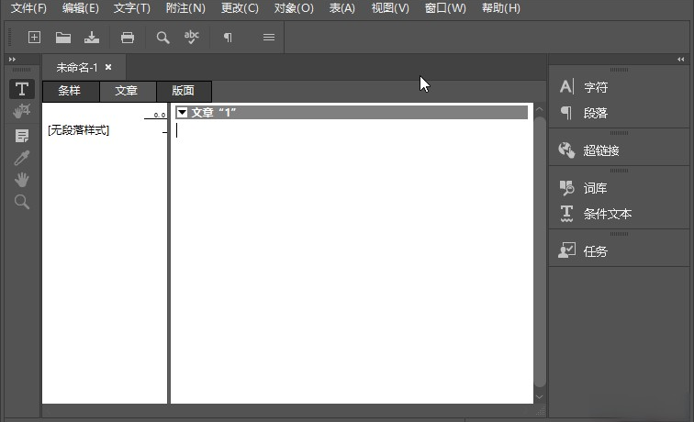Open the 附注(N) menu
This screenshot has width=694, height=422.
(185, 8)
